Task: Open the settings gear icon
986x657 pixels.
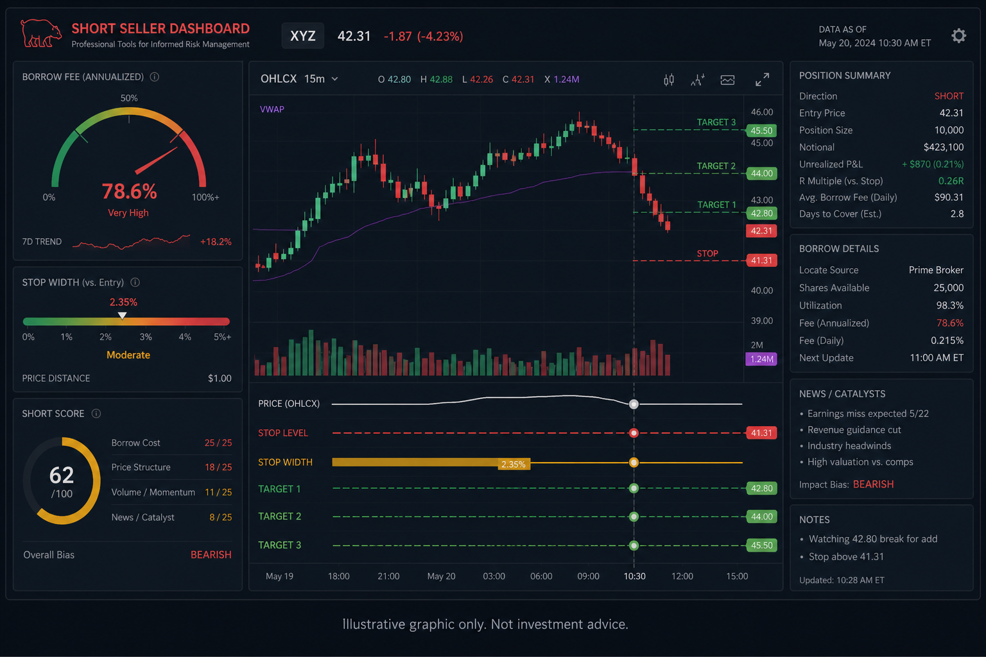Action: click(x=958, y=36)
